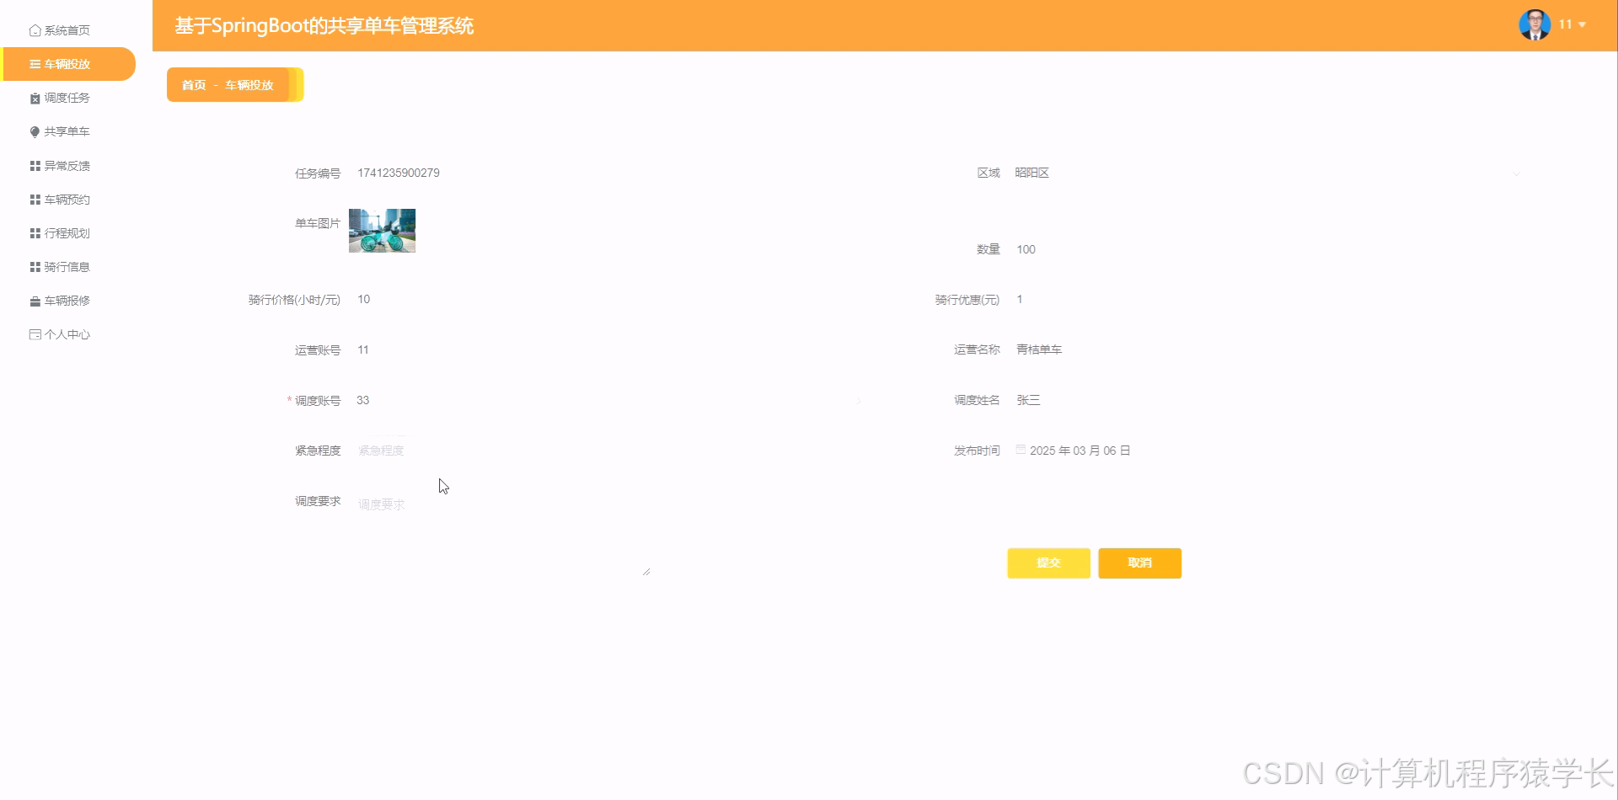Click the calendar icon beside 发布时间
The height and width of the screenshot is (800, 1618).
[x=1020, y=450]
